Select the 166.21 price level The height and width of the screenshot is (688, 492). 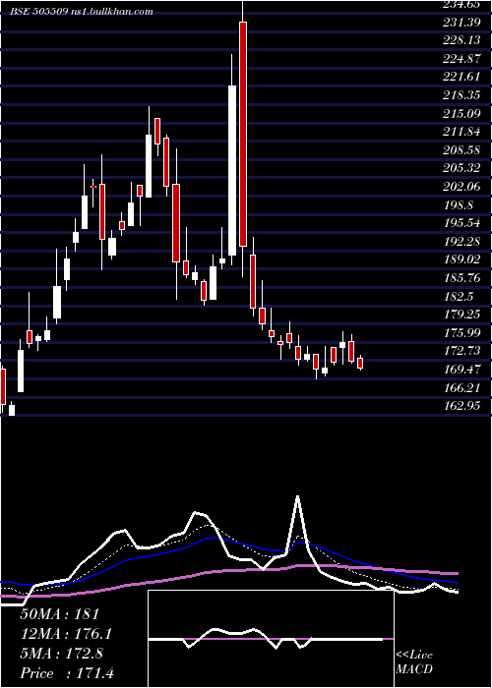tap(461, 388)
